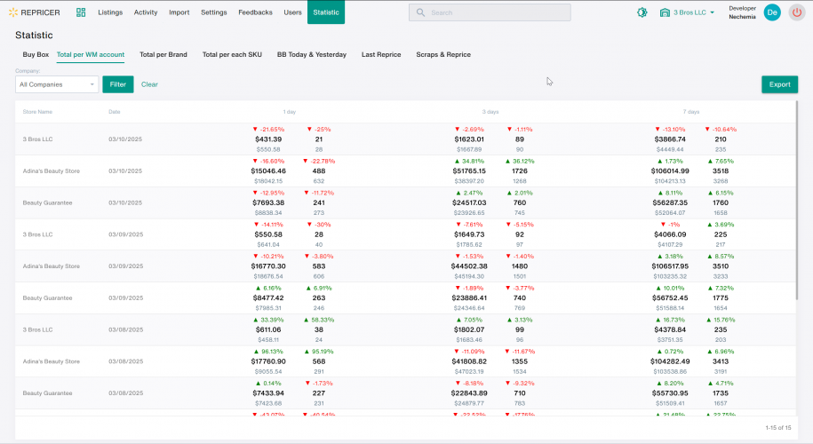The image size is (813, 444).
Task: Switch to the Buy Box tab
Action: click(x=36, y=54)
